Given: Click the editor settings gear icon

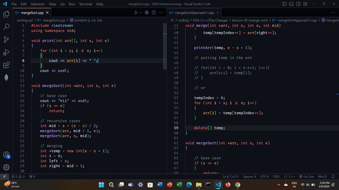Looking at the screenshot, I should (x=147, y=13).
